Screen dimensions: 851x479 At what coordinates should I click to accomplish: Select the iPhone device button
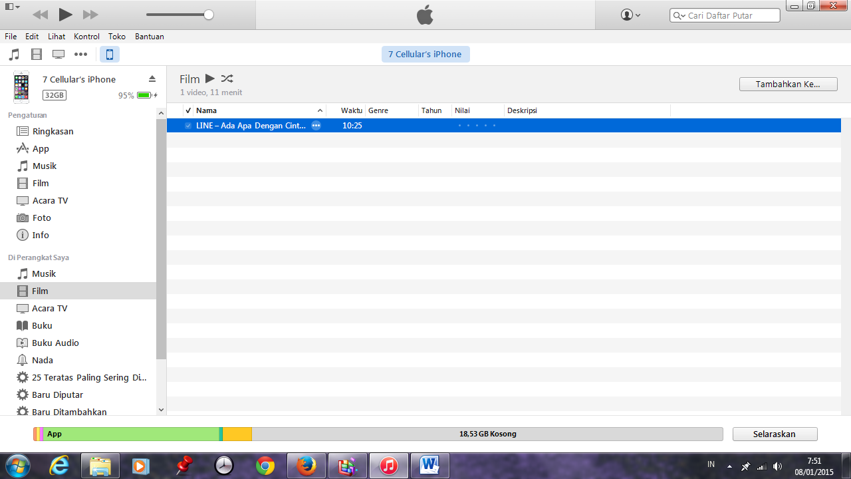110,55
